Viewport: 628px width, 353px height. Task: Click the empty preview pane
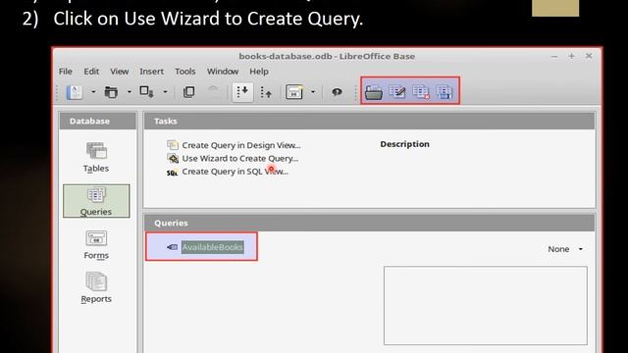tap(486, 305)
